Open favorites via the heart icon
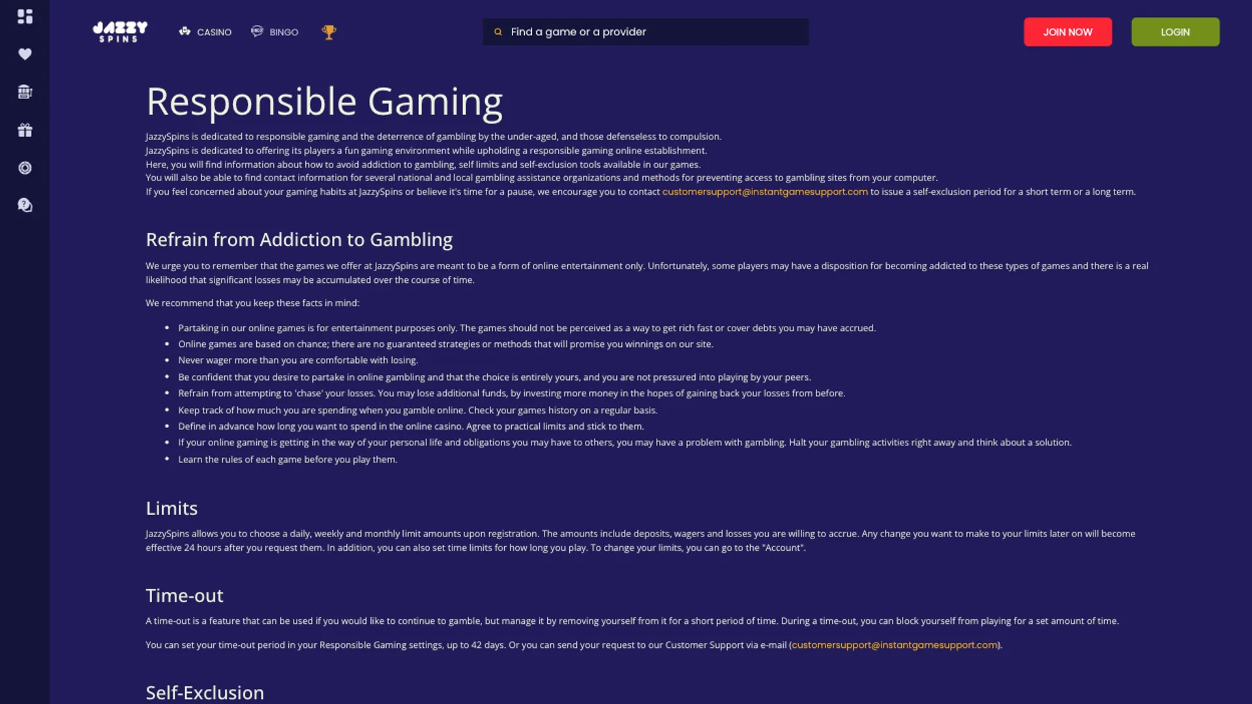This screenshot has width=1252, height=704. pyautogui.click(x=25, y=54)
